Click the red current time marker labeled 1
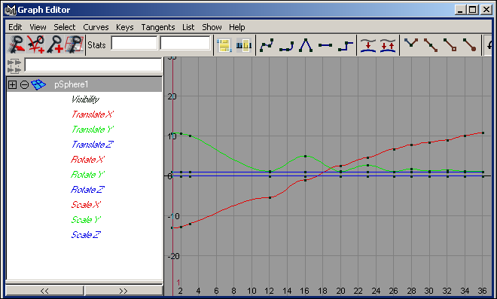 [178, 282]
